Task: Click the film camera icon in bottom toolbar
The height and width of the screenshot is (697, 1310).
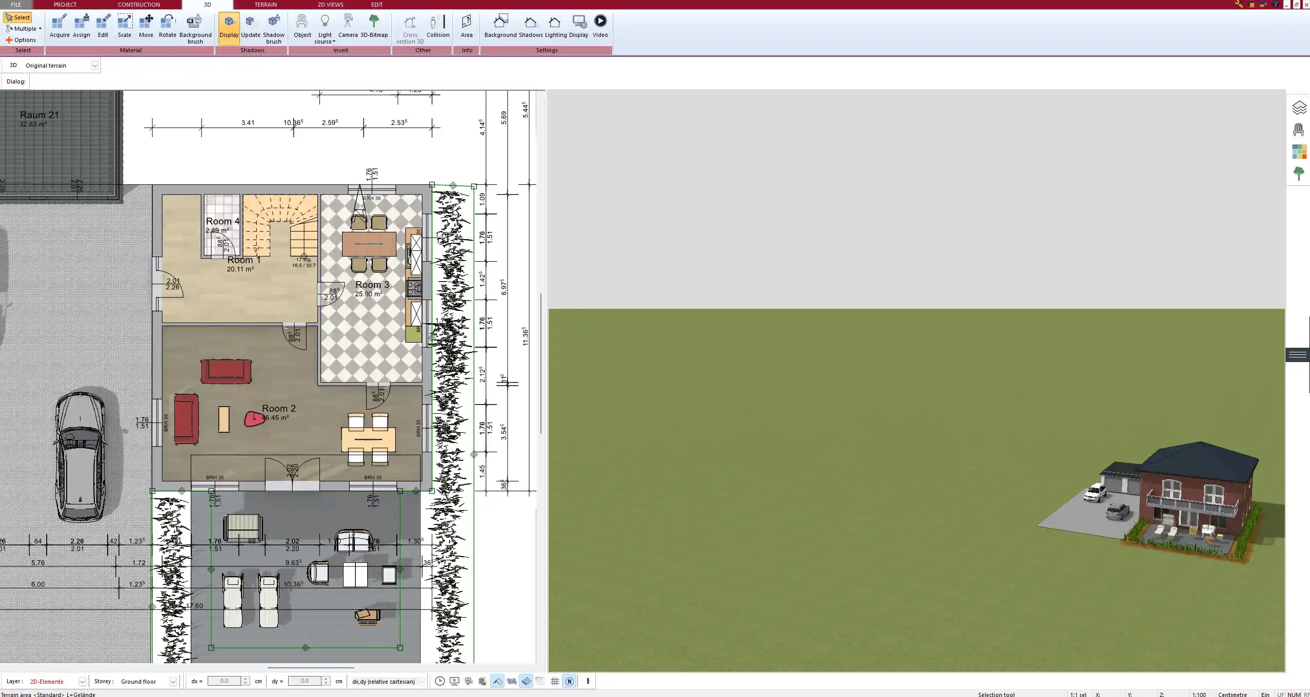Action: click(469, 681)
